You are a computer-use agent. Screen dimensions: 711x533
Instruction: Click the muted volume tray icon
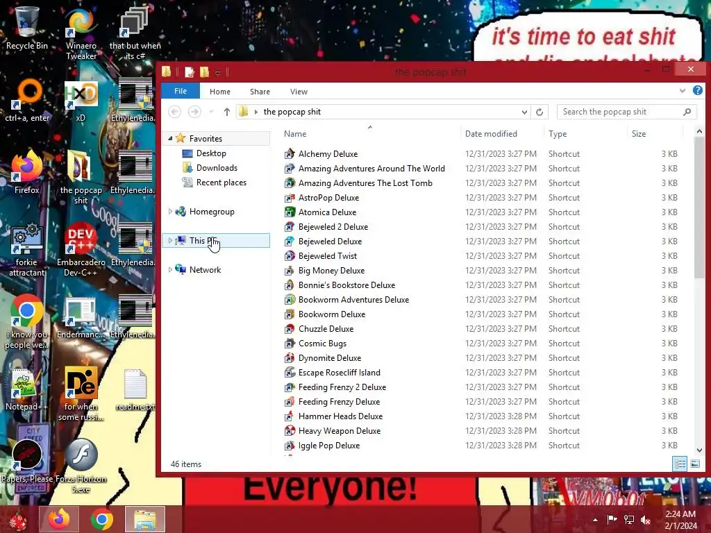tap(646, 520)
